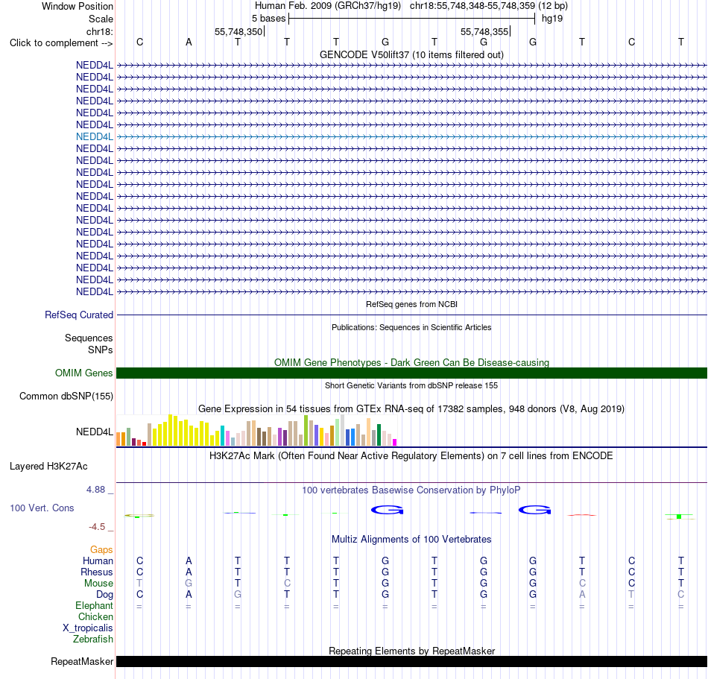Screen dimensions: 708x679
Task: Click the genome position text chr18:55,748,348-55,748,359
Action: pyautogui.click(x=472, y=6)
